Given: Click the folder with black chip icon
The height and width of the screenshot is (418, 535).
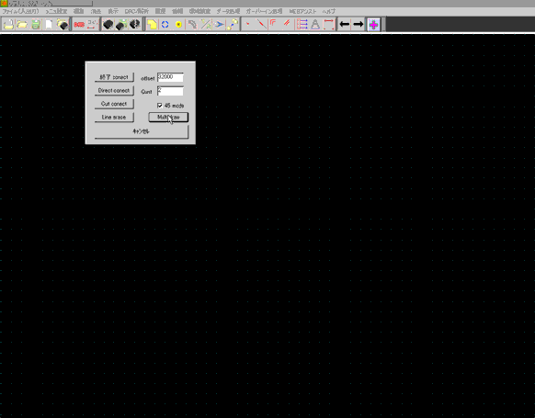Looking at the screenshot, I should tap(63, 25).
